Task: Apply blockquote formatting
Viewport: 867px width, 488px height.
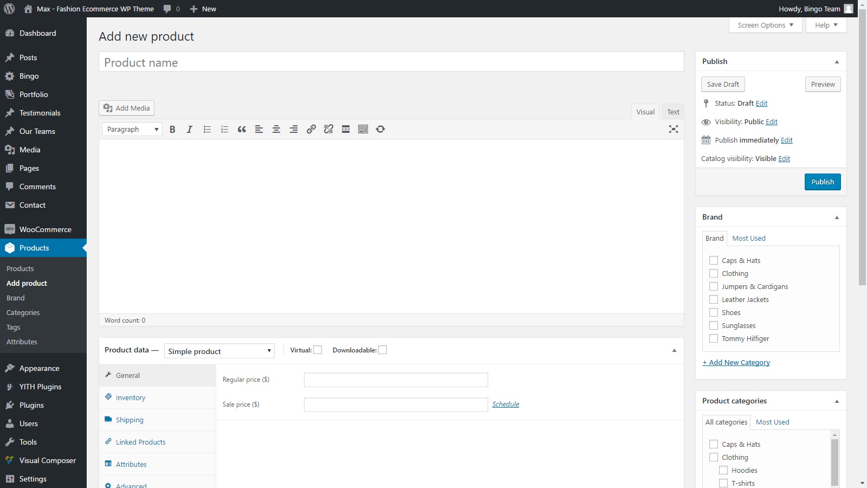Action: [242, 129]
